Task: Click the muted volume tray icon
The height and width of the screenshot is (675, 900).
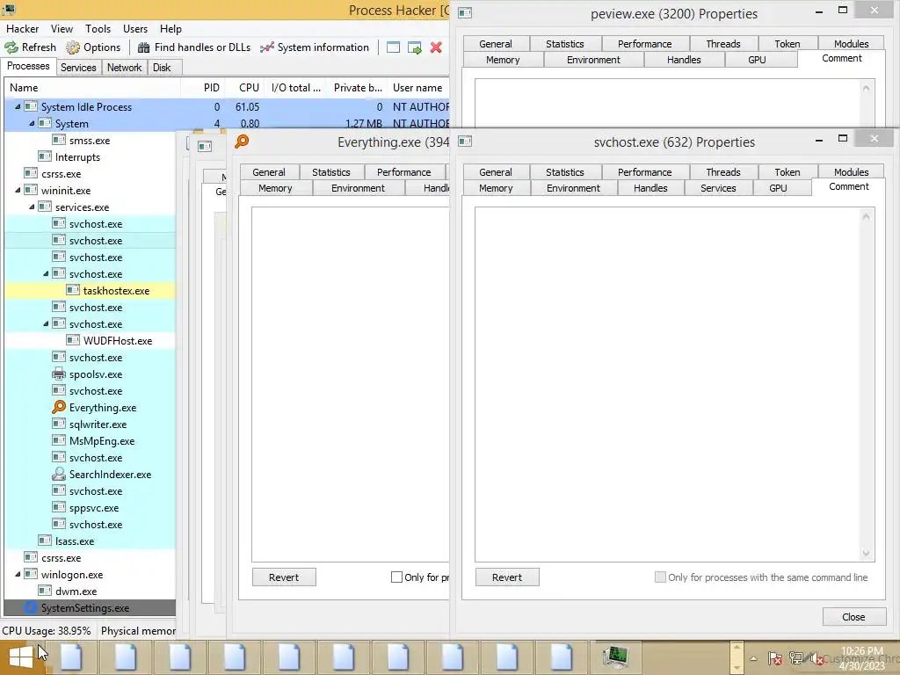Action: tap(817, 658)
